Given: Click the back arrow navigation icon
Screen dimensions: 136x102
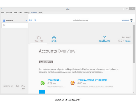Looking at the screenshot, I should click(30, 20).
